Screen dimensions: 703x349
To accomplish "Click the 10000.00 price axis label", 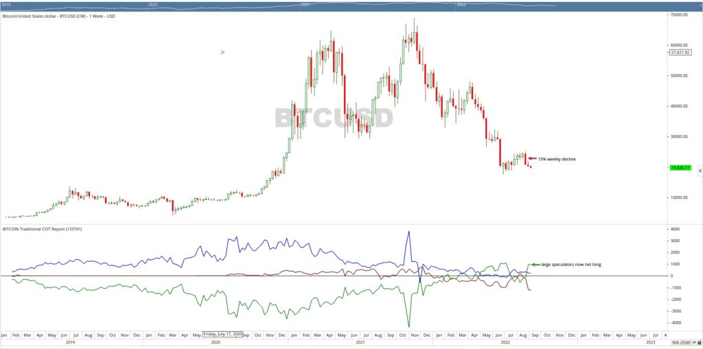I will pos(679,197).
